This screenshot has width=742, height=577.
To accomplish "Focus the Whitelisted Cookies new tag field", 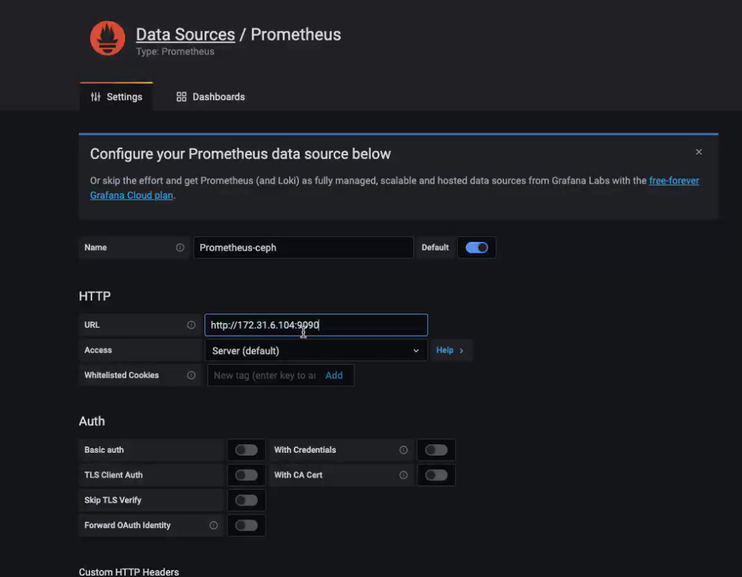I will click(265, 375).
